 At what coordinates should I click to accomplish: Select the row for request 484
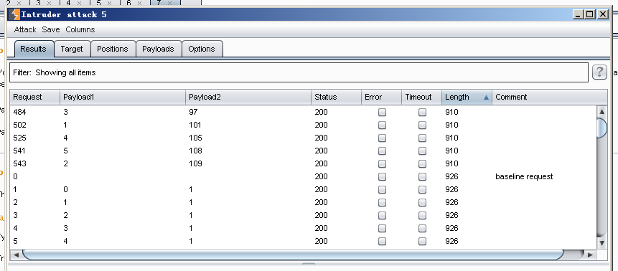(x=304, y=113)
